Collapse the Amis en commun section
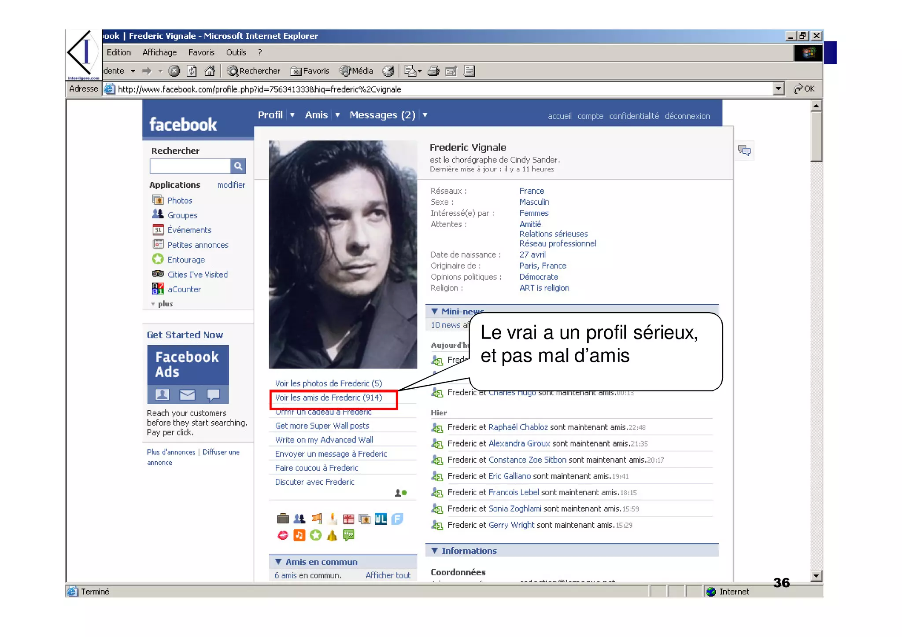The height and width of the screenshot is (637, 902). click(278, 562)
